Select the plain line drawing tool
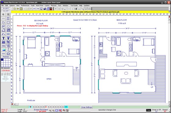Viewport: 171px width, 113px height. (3, 18)
